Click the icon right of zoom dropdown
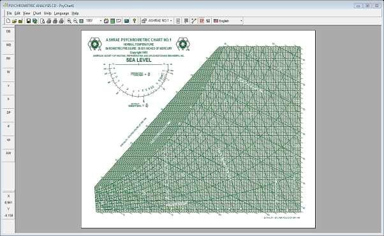The image size is (384, 236). [106, 21]
